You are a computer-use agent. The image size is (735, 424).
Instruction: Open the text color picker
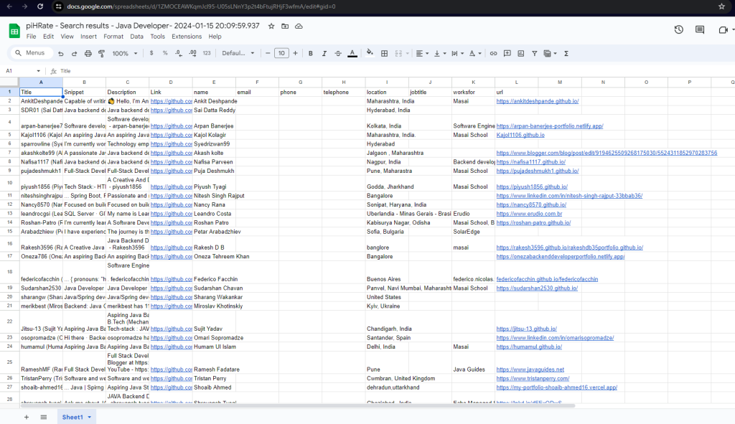click(x=352, y=53)
